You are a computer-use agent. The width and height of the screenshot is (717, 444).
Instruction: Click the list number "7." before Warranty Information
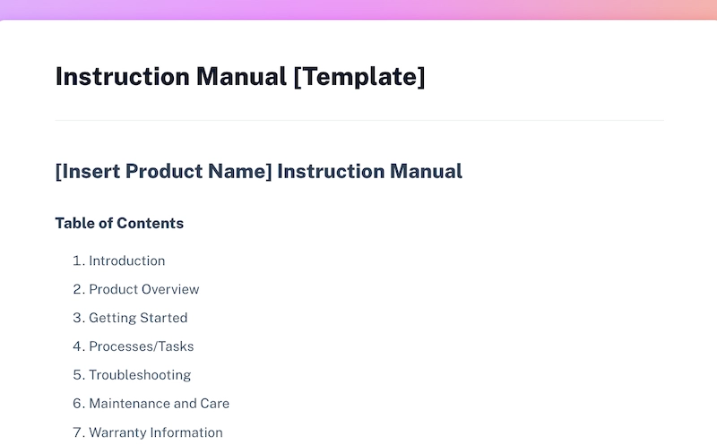[77, 432]
